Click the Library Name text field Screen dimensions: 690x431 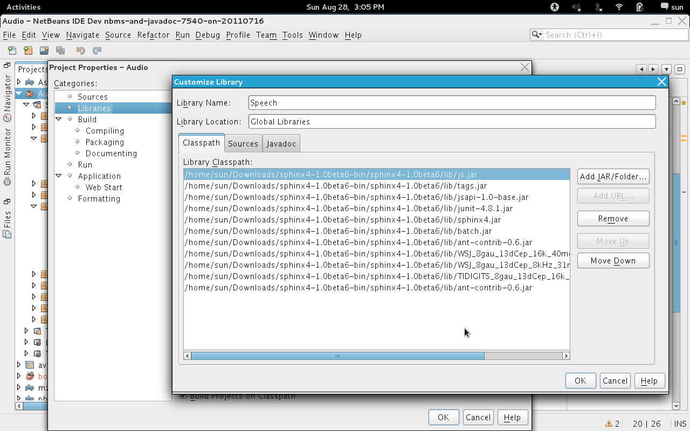(452, 103)
